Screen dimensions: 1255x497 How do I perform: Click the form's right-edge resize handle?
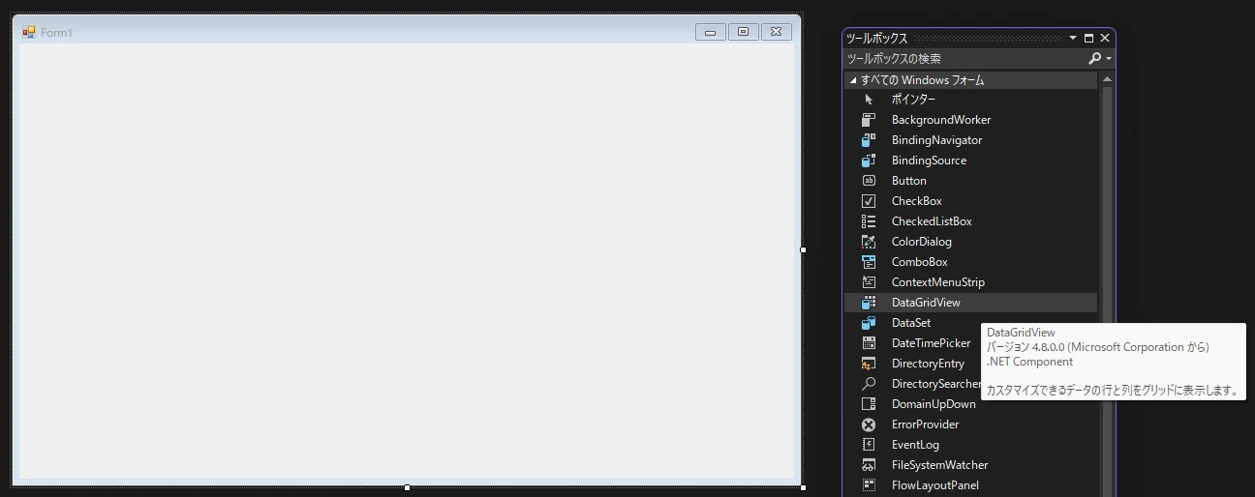click(804, 249)
